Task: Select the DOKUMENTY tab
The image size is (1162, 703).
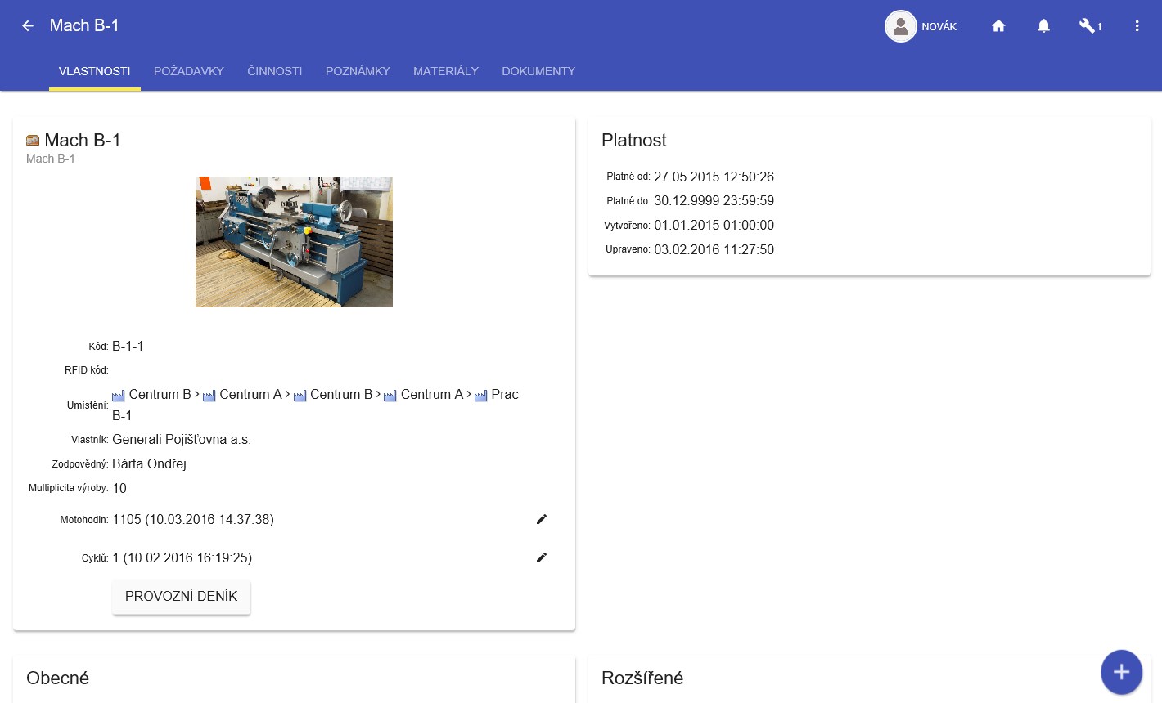Action: (538, 71)
